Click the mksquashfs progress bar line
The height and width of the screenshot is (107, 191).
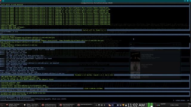17,100
